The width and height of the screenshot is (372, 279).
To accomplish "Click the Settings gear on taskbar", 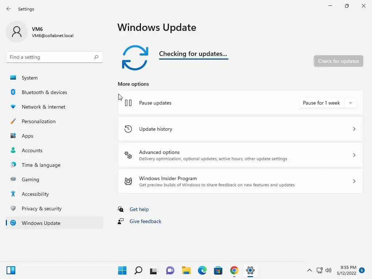I will coord(250,270).
